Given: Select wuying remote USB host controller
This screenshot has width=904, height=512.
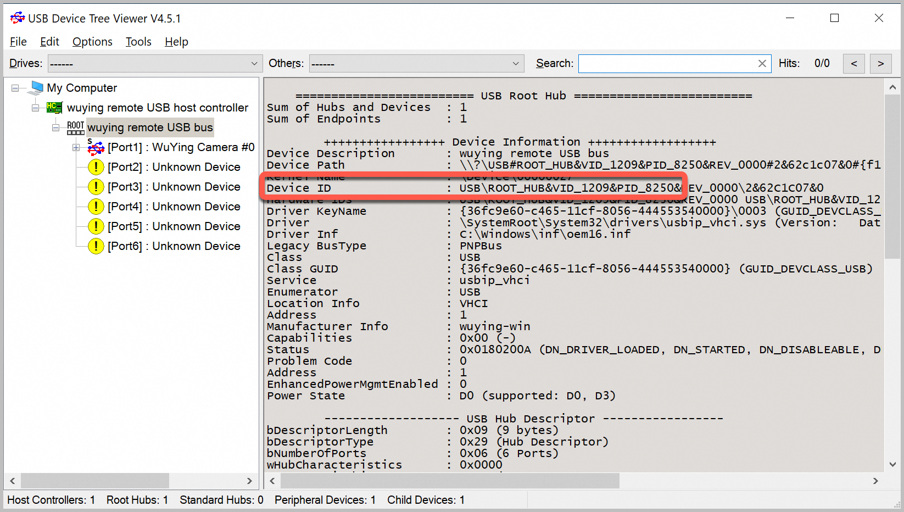Looking at the screenshot, I should 158,108.
